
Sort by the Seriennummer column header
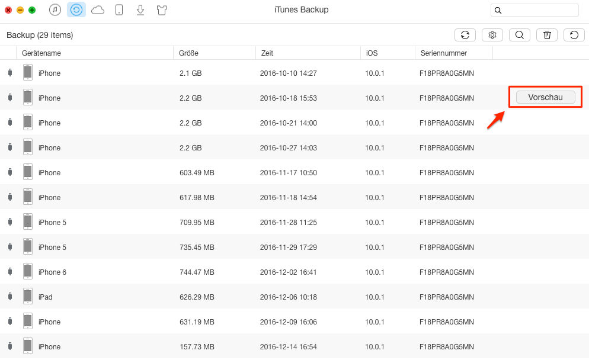[454, 53]
